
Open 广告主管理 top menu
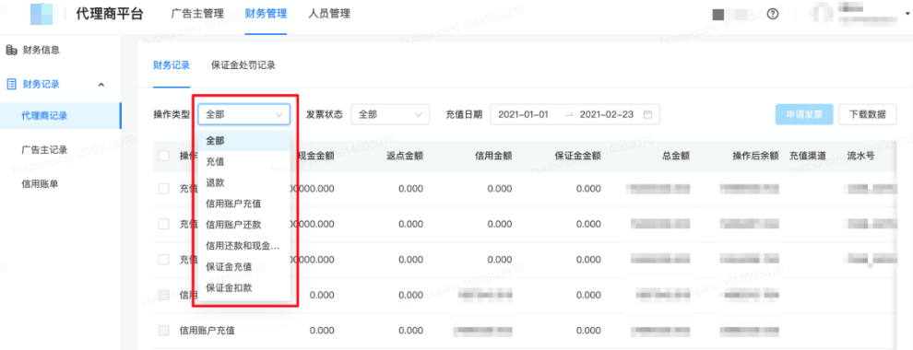(197, 14)
